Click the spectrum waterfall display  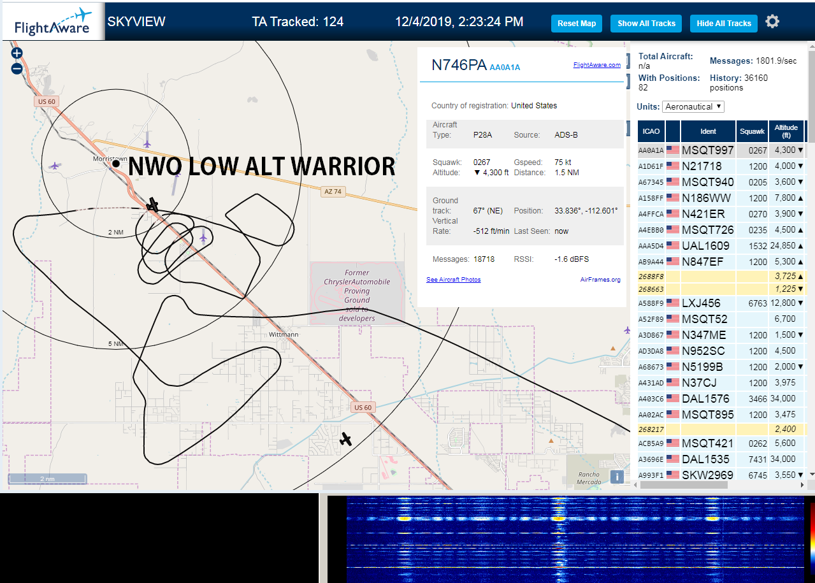575,538
